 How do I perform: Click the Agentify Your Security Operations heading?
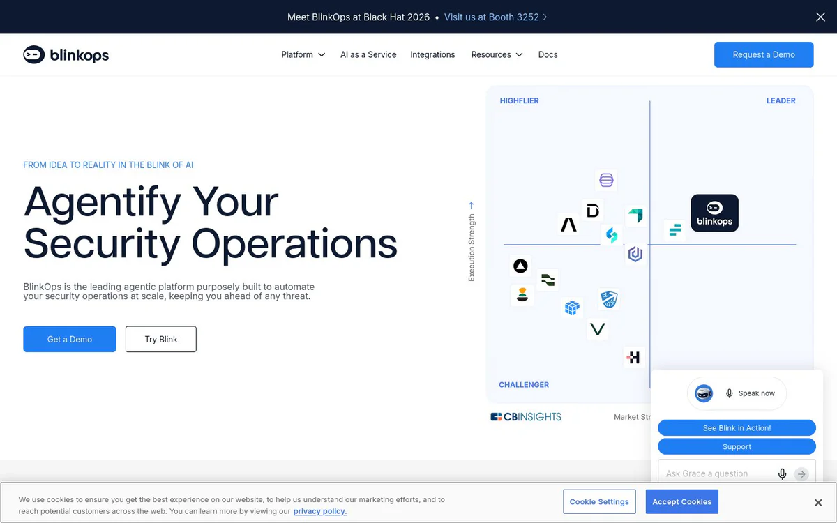pos(211,222)
